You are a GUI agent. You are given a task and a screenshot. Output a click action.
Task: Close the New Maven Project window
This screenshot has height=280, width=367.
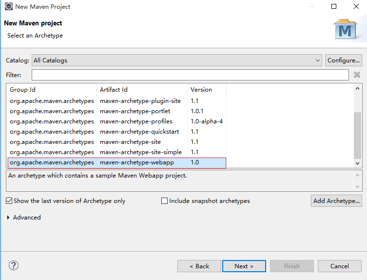coord(356,6)
